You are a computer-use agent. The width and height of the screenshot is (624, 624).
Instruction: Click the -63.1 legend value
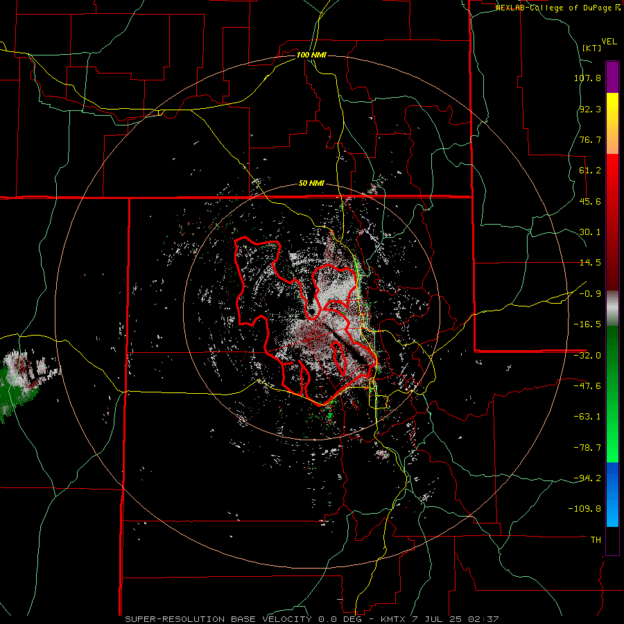[587, 417]
